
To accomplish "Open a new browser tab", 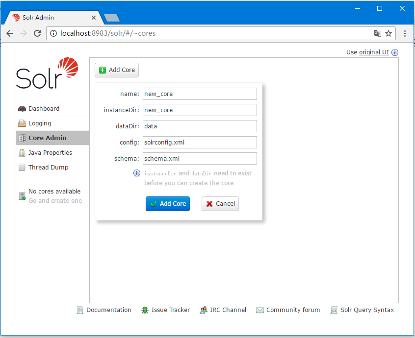I will tap(112, 18).
